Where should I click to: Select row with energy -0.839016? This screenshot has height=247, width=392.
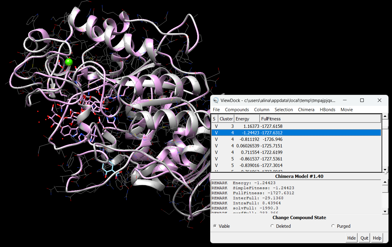(x=296, y=165)
